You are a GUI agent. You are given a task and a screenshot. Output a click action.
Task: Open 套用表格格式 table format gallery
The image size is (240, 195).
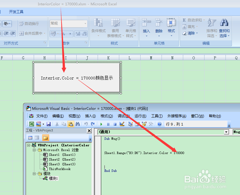pos(115,28)
